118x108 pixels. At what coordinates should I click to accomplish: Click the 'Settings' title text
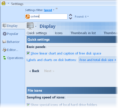[x=17, y=4]
